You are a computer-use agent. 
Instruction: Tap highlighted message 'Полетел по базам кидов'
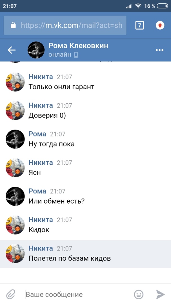(x=70, y=258)
